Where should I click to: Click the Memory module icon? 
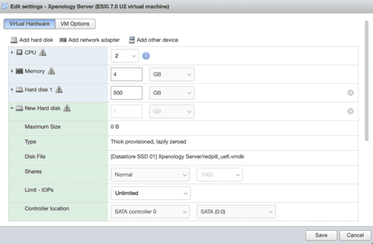pos(19,71)
